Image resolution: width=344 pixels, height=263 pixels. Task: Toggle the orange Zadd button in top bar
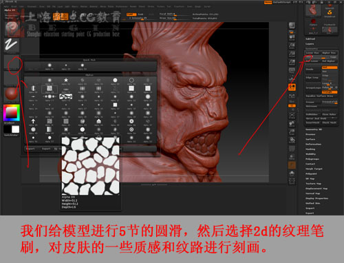(x=131, y=14)
